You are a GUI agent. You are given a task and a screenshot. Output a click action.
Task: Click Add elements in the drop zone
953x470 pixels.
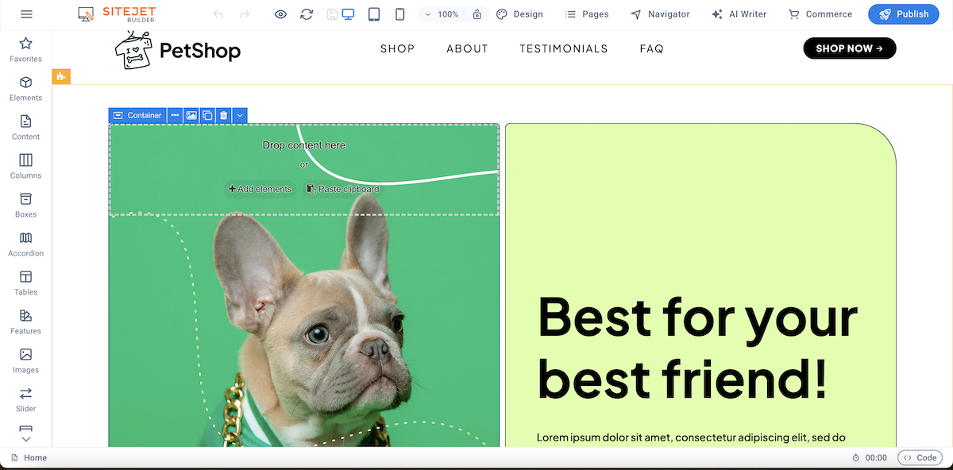tap(260, 189)
